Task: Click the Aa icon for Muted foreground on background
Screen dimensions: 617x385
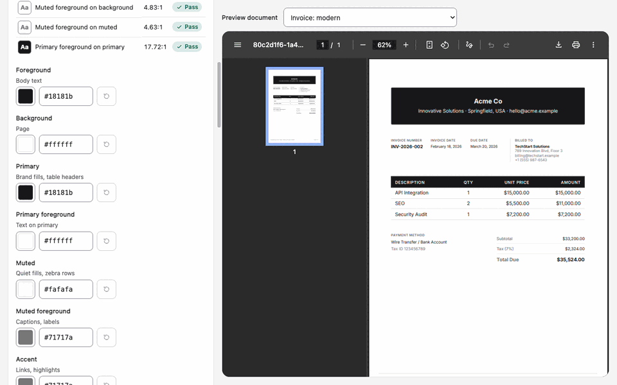Action: (24, 8)
